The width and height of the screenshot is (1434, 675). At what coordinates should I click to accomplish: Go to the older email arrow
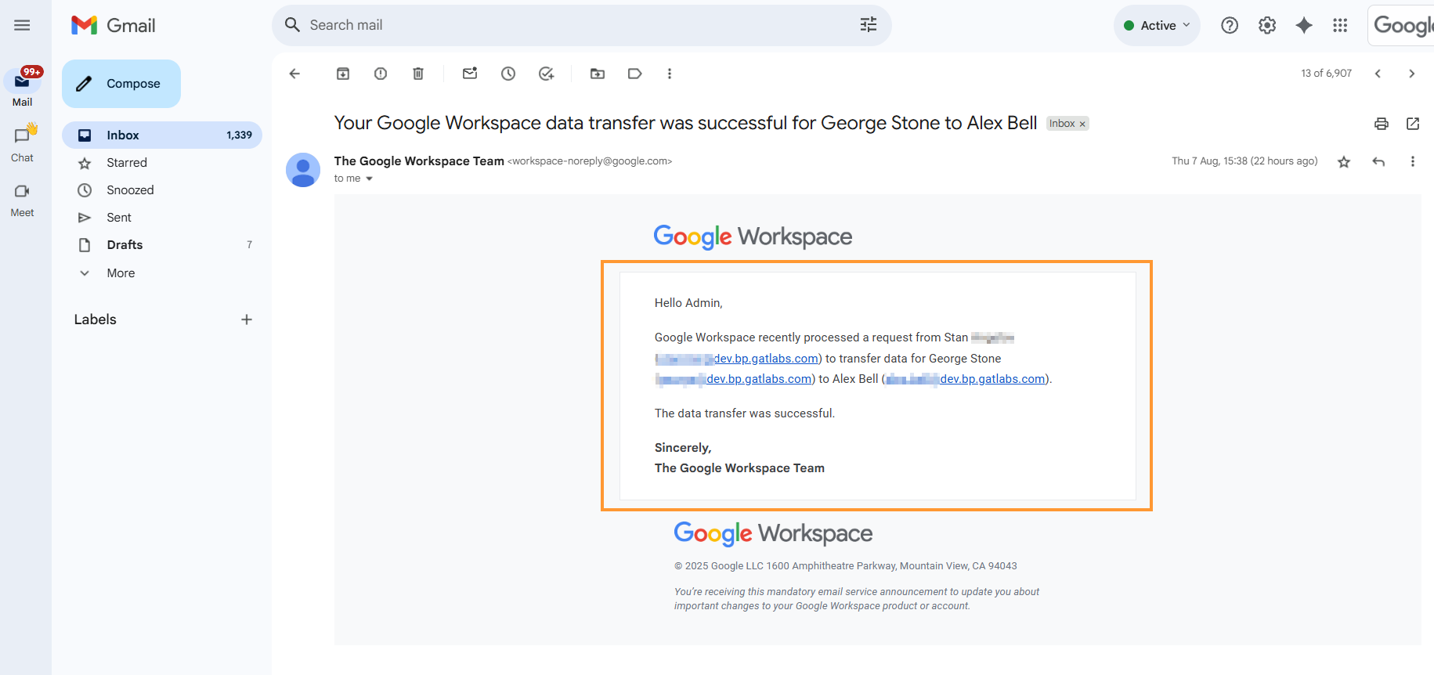(x=1412, y=74)
